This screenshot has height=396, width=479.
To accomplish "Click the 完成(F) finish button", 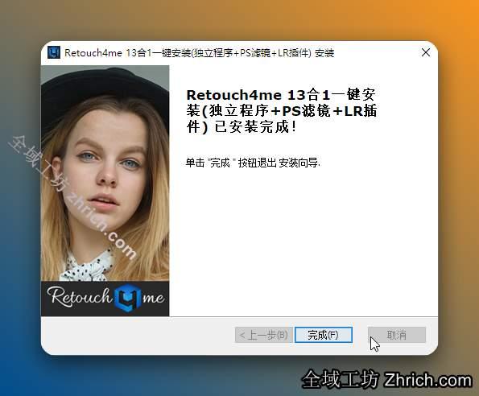I will pyautogui.click(x=323, y=335).
